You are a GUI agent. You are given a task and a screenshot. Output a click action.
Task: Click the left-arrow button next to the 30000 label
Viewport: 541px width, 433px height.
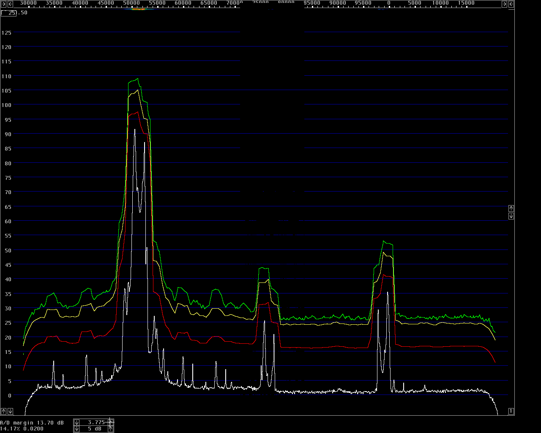[x=11, y=4]
